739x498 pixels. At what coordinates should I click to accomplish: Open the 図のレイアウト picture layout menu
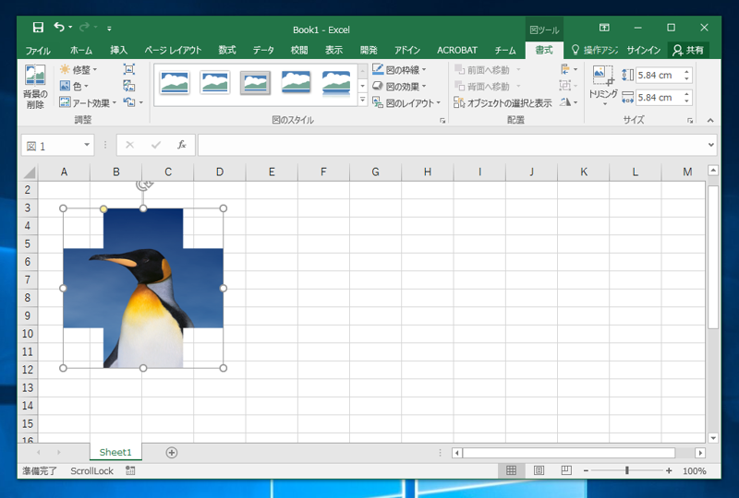tap(406, 102)
